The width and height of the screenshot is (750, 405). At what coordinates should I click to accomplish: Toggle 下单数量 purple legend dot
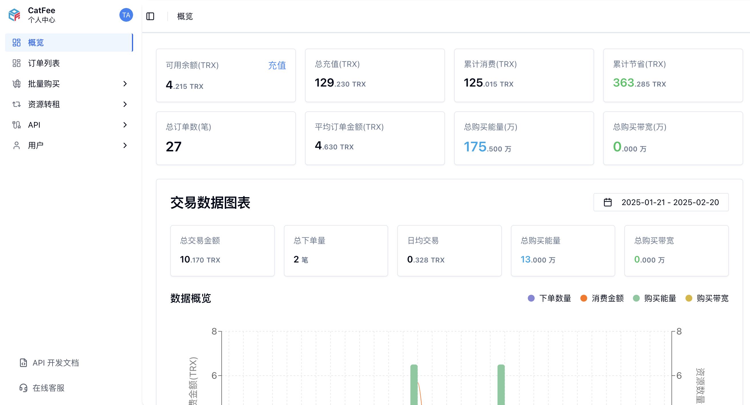coord(531,298)
